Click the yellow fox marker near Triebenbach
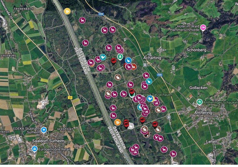The width and height of the screenshot is (238, 167). 67,11
